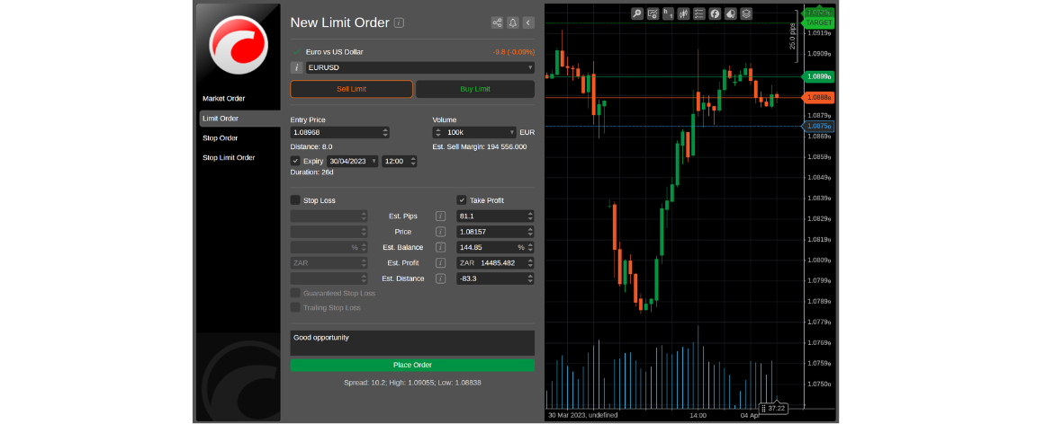Open the expiry date 30/04/2023 dropdown
Viewport: 1063px width, 424px height.
pyautogui.click(x=374, y=162)
